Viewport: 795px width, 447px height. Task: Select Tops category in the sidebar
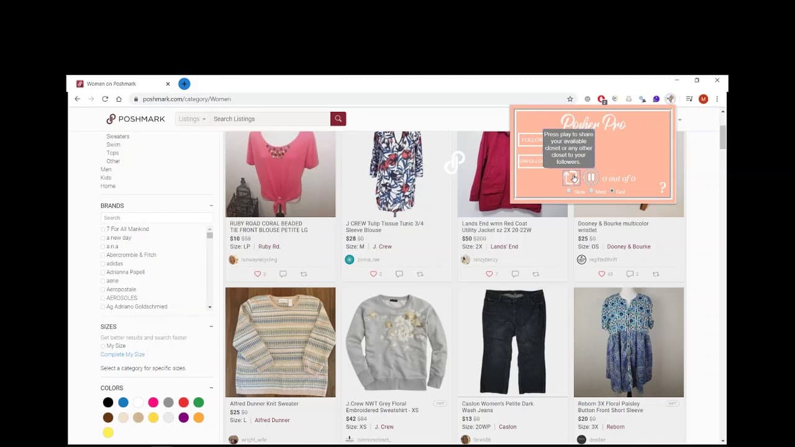coord(112,153)
